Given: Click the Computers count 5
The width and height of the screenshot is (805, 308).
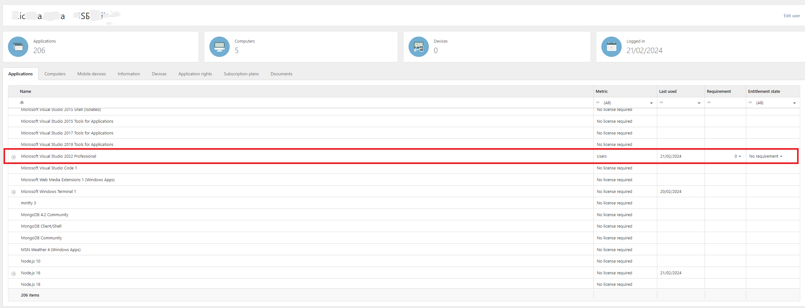Looking at the screenshot, I should 237,51.
